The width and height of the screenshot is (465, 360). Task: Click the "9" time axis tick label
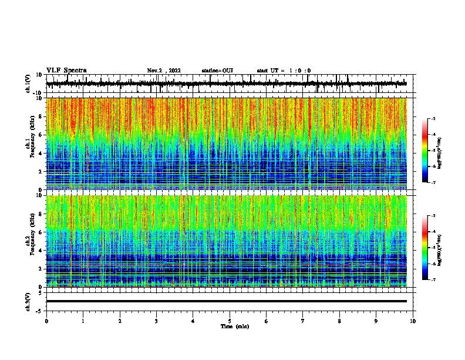[376, 321]
